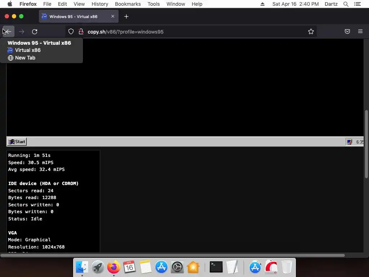The image size is (369, 277).
Task: Open the History menu
Action: click(100, 4)
